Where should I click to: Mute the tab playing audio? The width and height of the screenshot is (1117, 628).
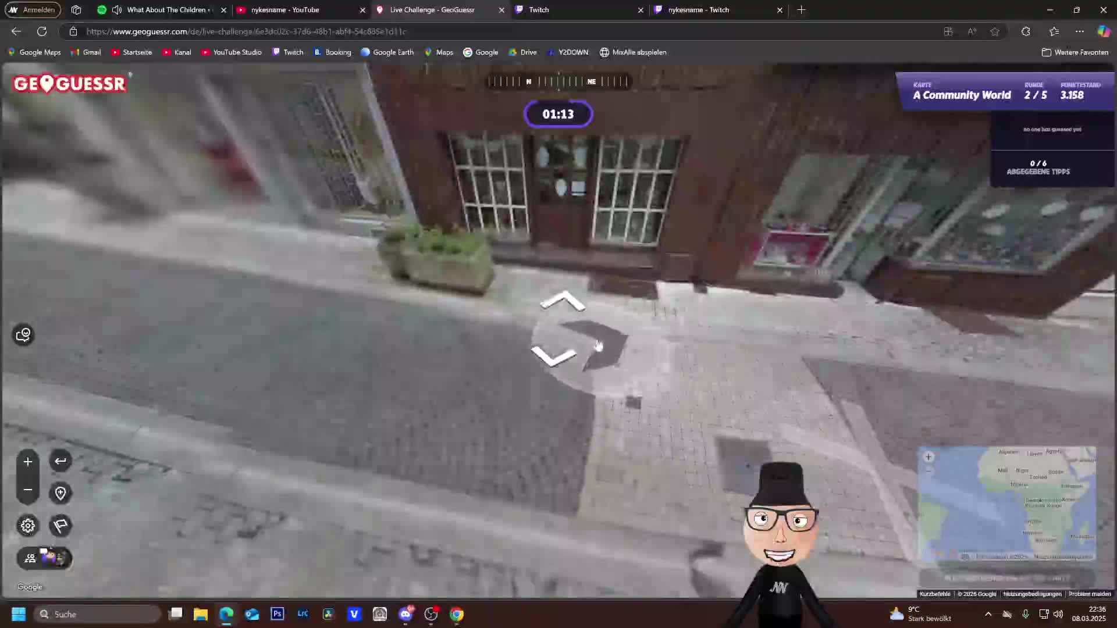click(117, 10)
